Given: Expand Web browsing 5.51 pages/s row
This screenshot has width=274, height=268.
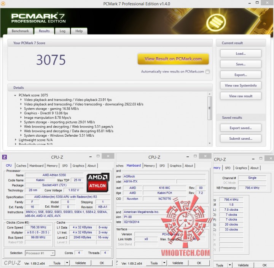Looking at the screenshot, I should [x=21, y=126].
